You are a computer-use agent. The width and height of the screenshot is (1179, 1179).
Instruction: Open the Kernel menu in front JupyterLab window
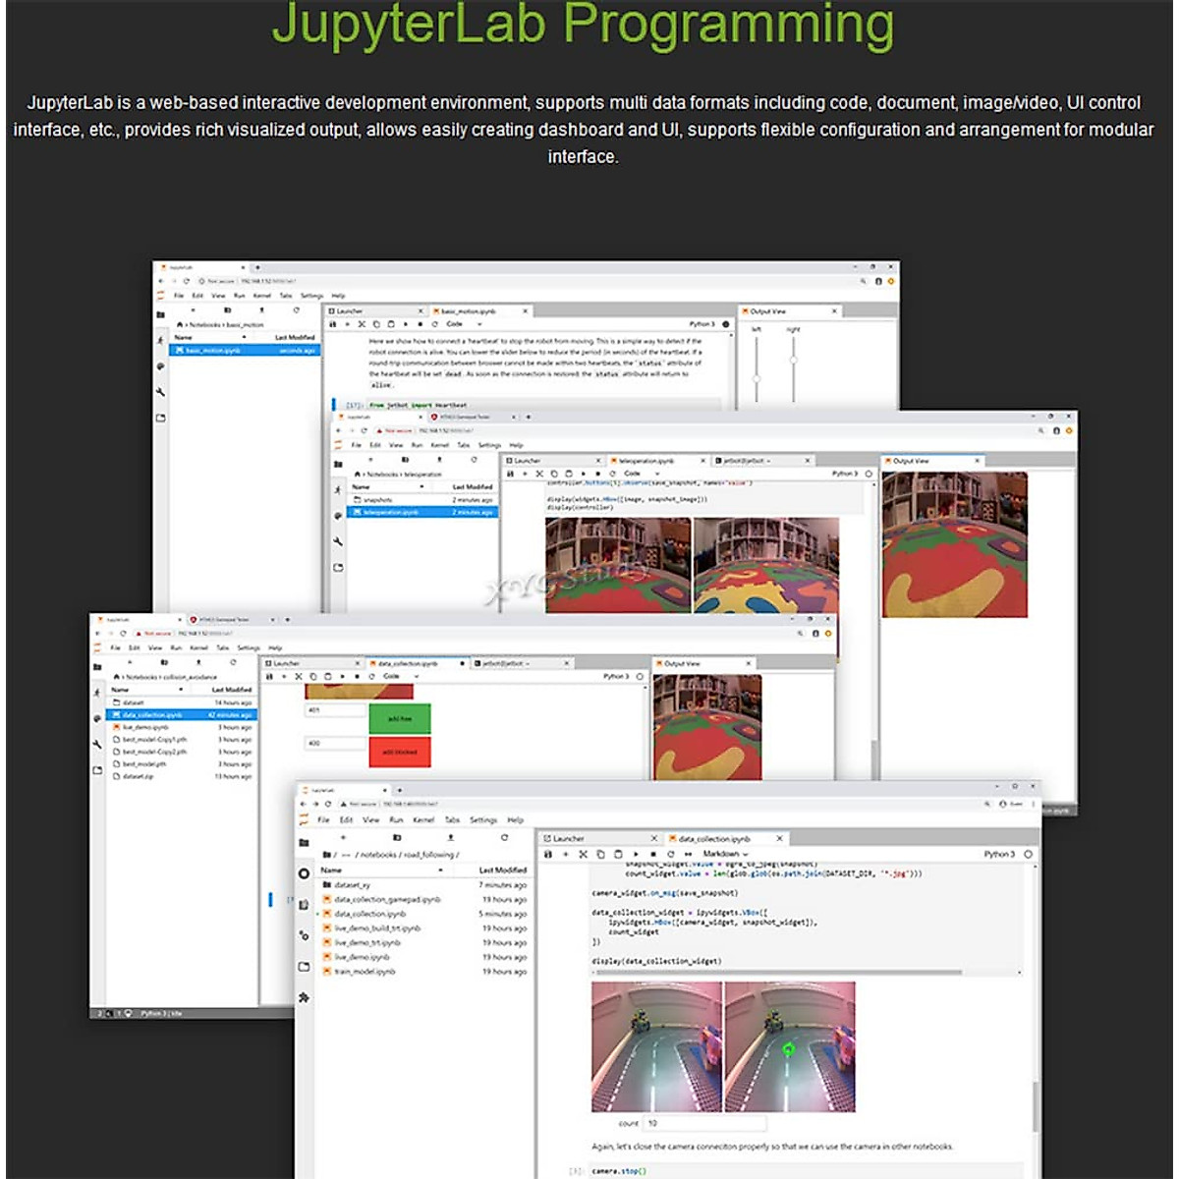click(x=423, y=819)
